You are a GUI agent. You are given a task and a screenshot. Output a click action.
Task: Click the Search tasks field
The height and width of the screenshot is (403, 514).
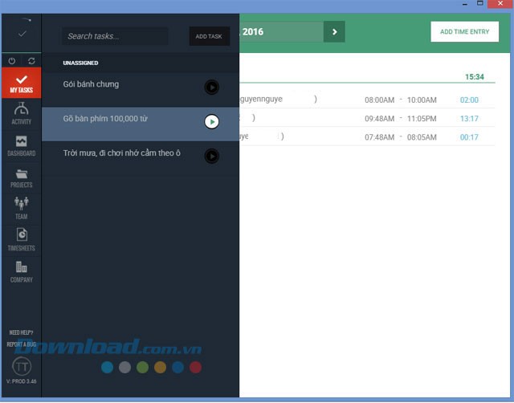[x=115, y=36]
